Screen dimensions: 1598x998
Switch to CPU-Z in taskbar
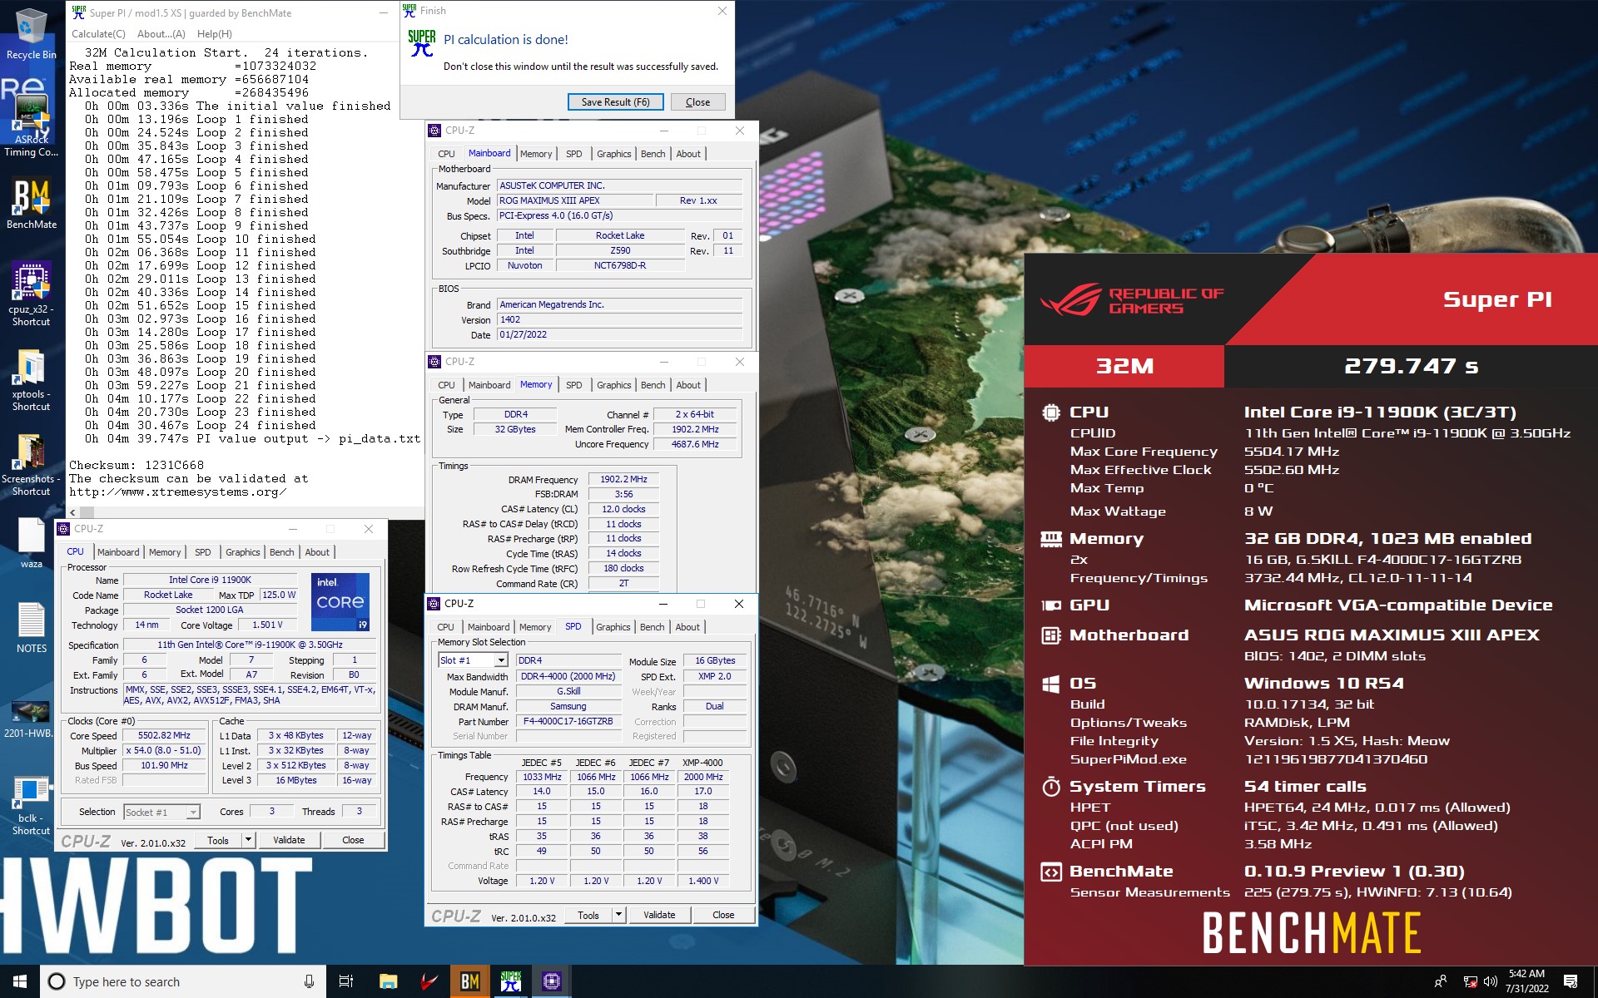[x=551, y=981]
